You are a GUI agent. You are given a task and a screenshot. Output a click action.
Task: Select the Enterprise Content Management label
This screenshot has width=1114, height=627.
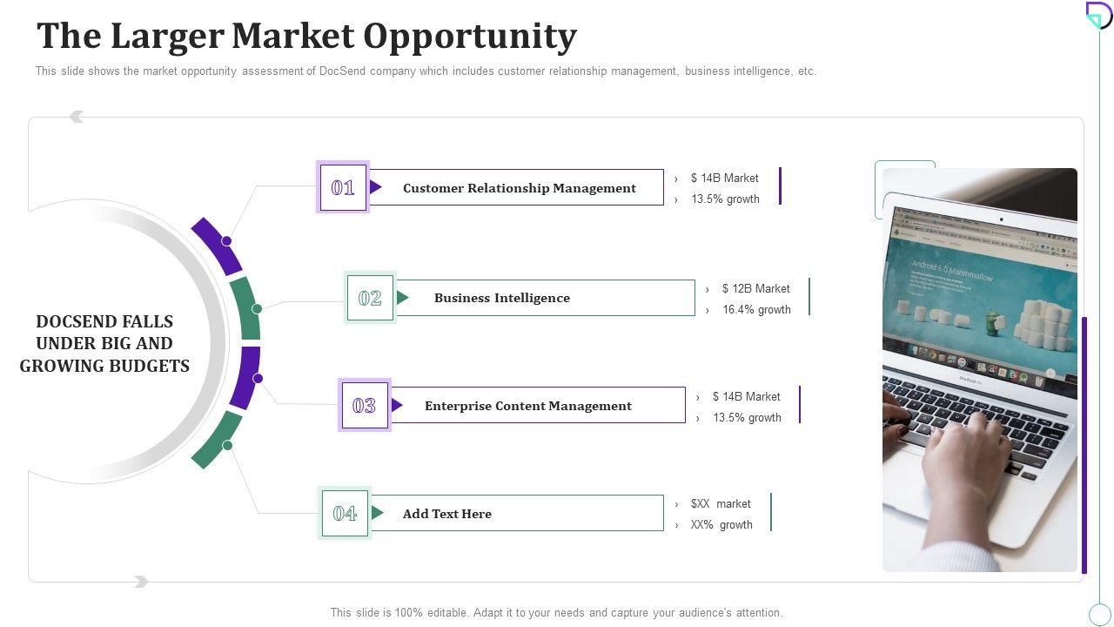(528, 406)
